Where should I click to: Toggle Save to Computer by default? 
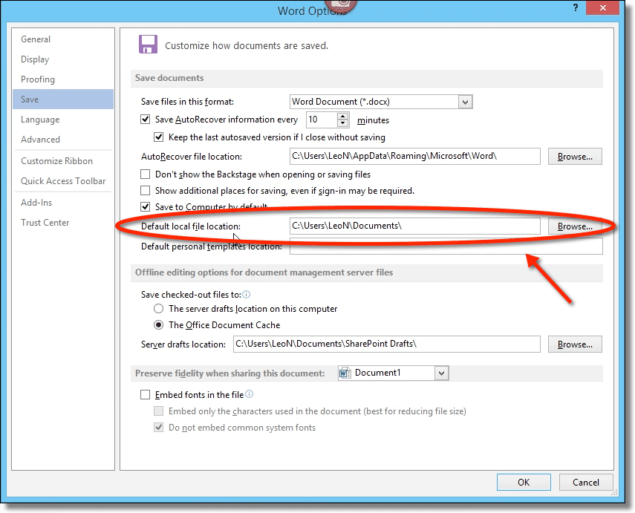tap(146, 207)
